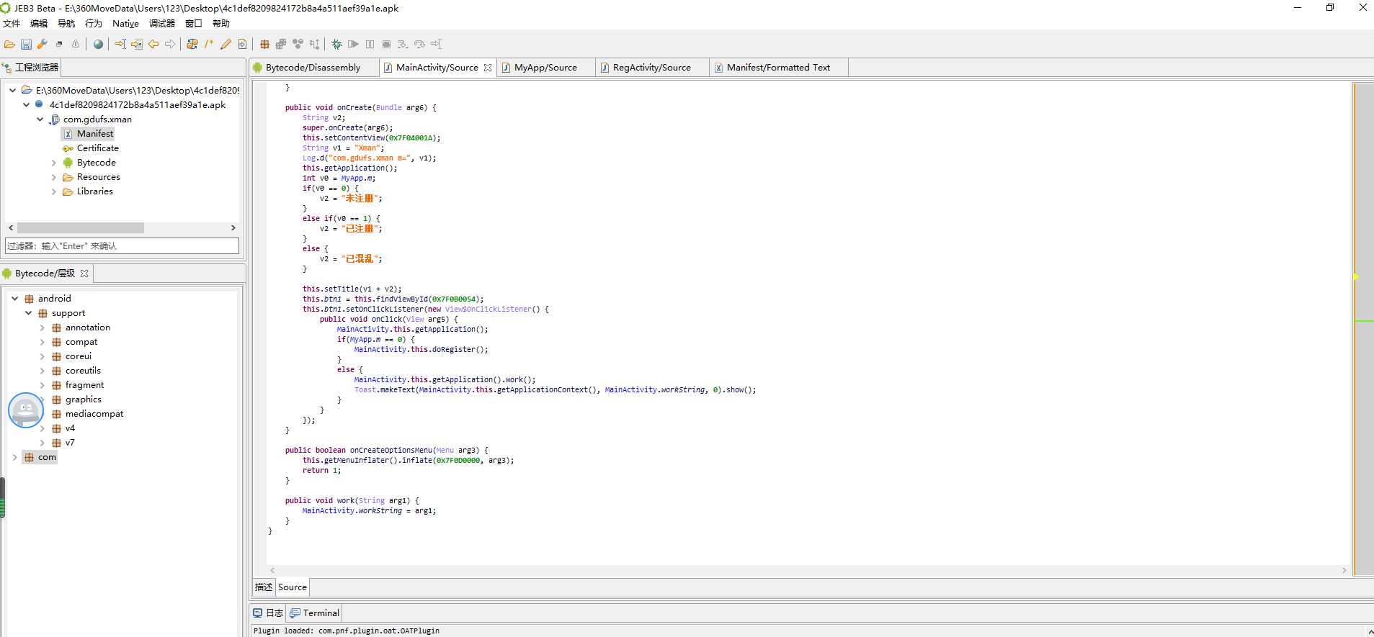Collapse the android package node
Screen dimensions: 1374x637
click(x=14, y=299)
